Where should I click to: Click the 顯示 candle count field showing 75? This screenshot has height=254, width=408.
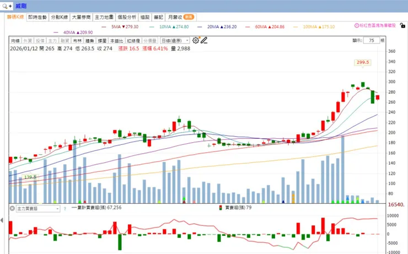click(x=371, y=40)
